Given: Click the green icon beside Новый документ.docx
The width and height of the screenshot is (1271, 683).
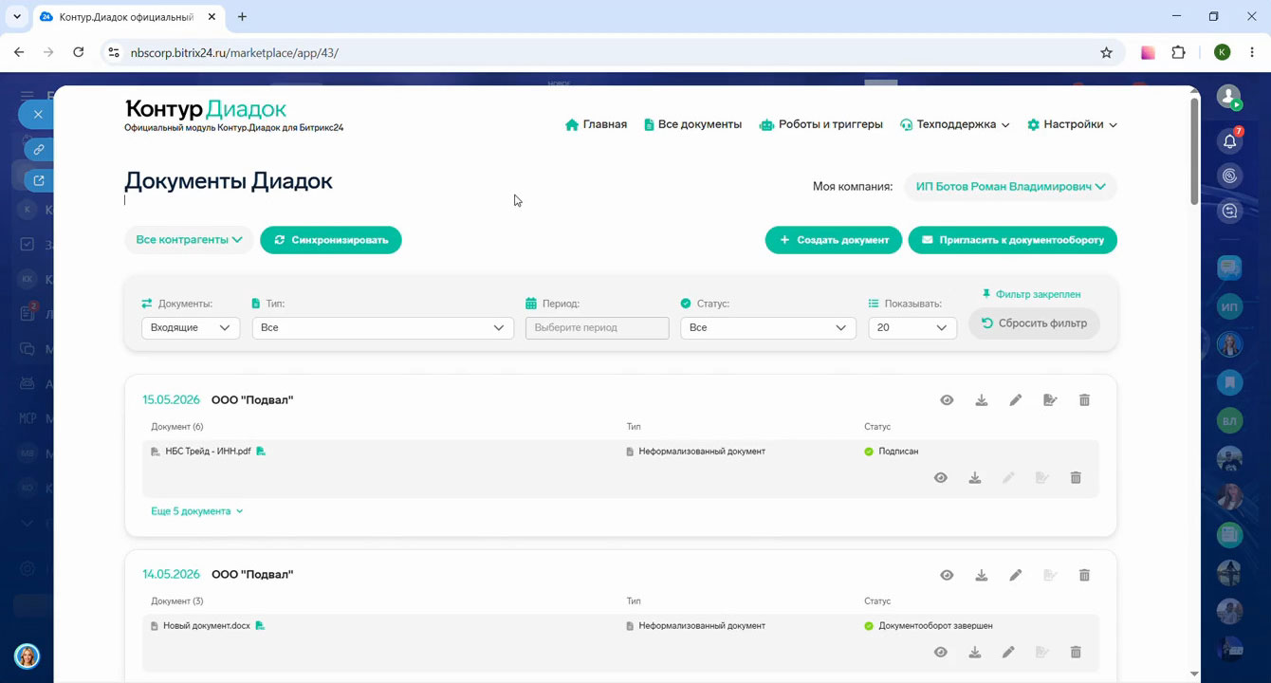Looking at the screenshot, I should pyautogui.click(x=260, y=626).
